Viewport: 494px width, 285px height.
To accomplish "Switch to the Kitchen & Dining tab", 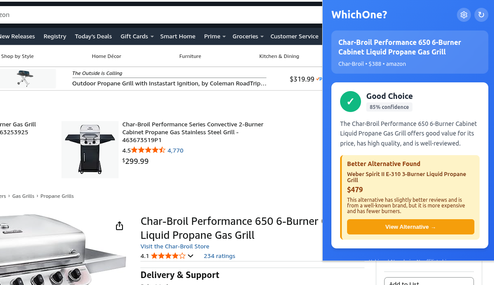I will tap(279, 56).
